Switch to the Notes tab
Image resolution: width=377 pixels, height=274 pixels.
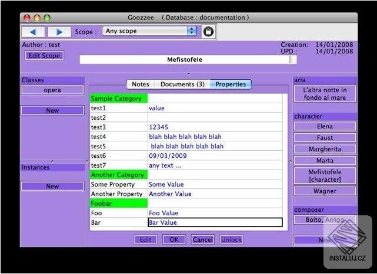click(141, 84)
